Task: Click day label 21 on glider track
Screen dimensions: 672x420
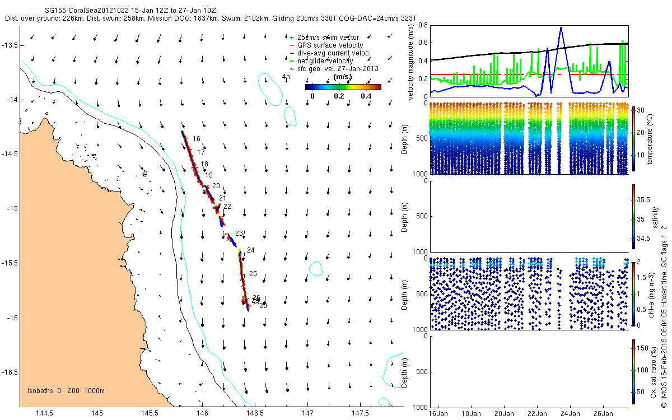Action: 222,198
